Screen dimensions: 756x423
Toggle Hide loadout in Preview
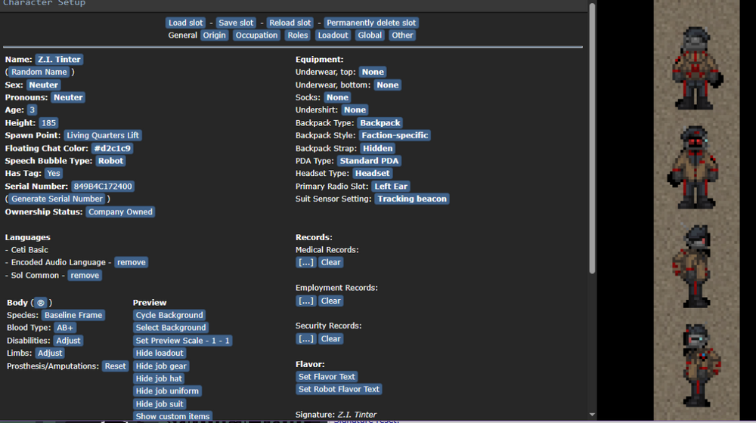pyautogui.click(x=160, y=354)
